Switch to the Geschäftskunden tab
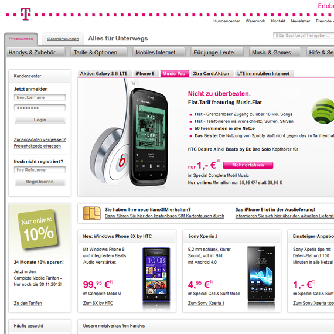The height and width of the screenshot is (334, 334). (63, 39)
